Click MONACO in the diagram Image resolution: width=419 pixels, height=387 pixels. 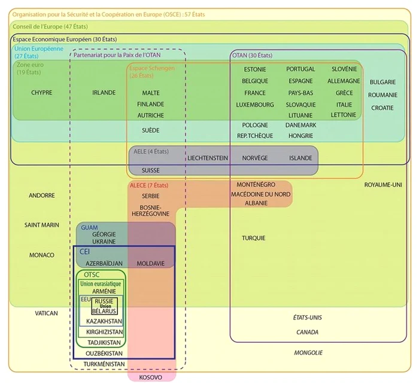click(42, 255)
